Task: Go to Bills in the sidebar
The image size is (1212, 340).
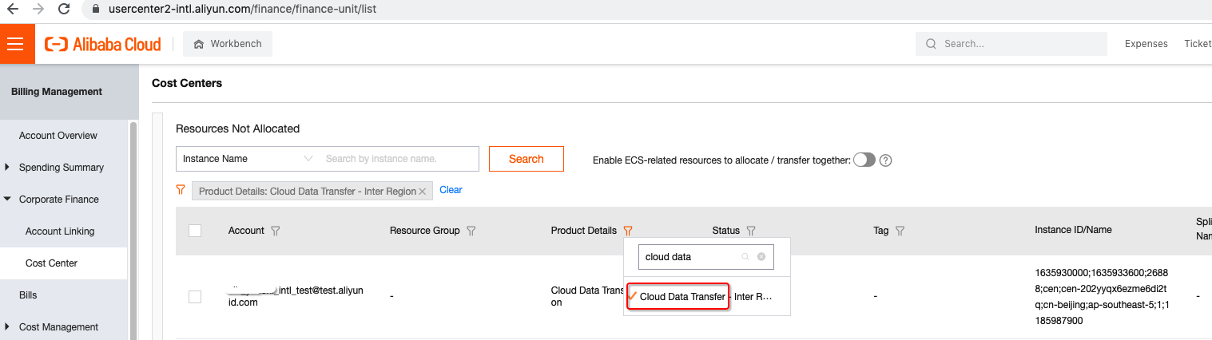Action: pyautogui.click(x=28, y=295)
